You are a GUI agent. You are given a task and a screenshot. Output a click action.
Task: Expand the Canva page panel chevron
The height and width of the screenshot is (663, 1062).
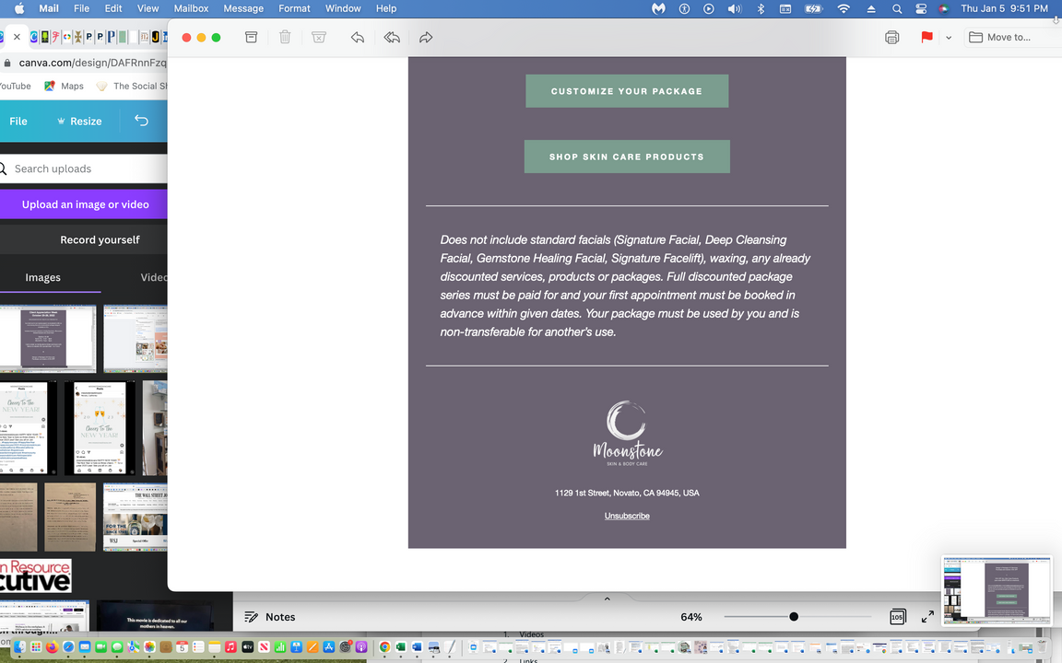click(x=607, y=599)
